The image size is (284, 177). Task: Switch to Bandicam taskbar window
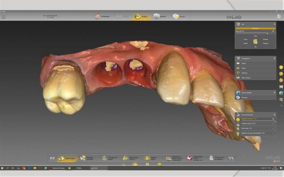(x=58, y=168)
